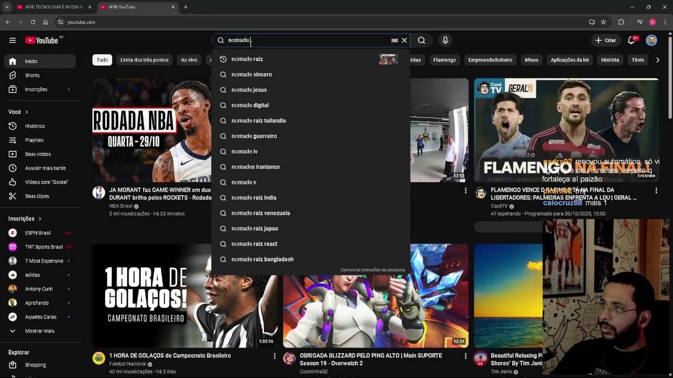The width and height of the screenshot is (673, 378).
Task: Open options for Flamengo vence video
Action: click(x=656, y=191)
